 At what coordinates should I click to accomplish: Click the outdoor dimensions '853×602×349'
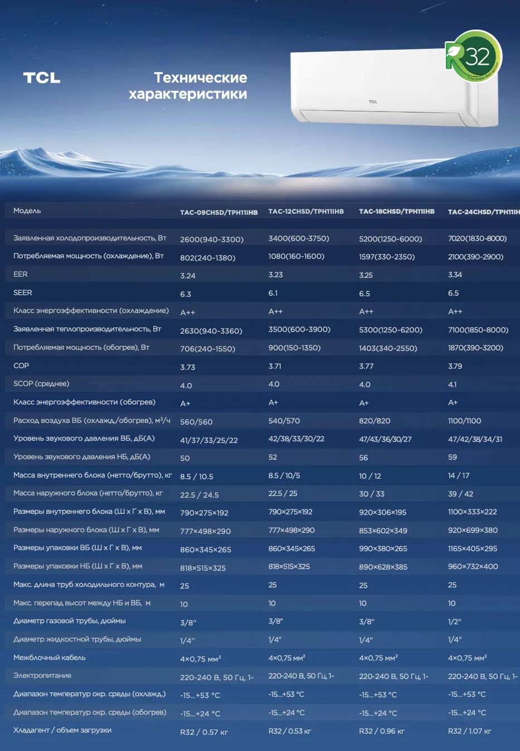click(383, 531)
